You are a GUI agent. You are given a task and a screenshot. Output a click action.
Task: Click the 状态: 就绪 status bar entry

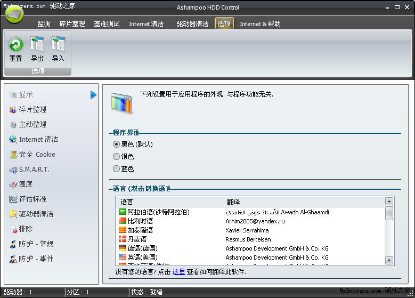(147, 292)
